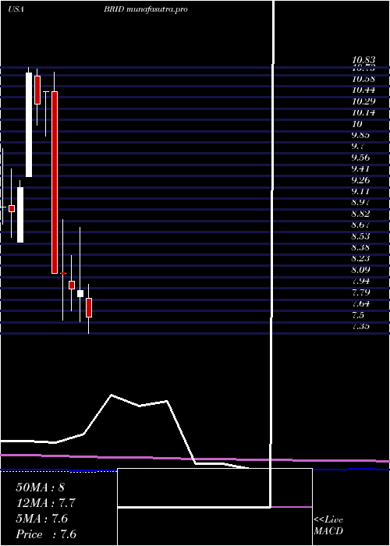The height and width of the screenshot is (546, 390).
Task: Click the small white candlestick near 7.79
Action: [x=80, y=293]
